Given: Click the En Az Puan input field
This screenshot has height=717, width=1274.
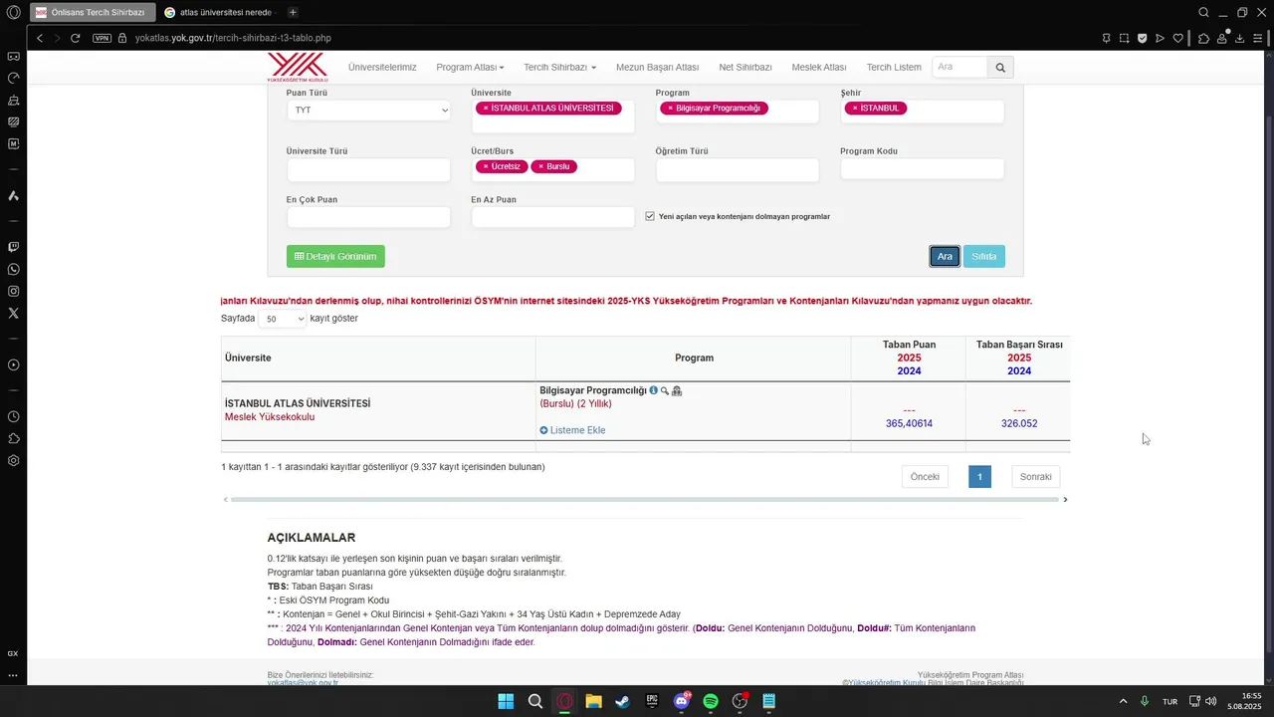Looking at the screenshot, I should (x=552, y=217).
